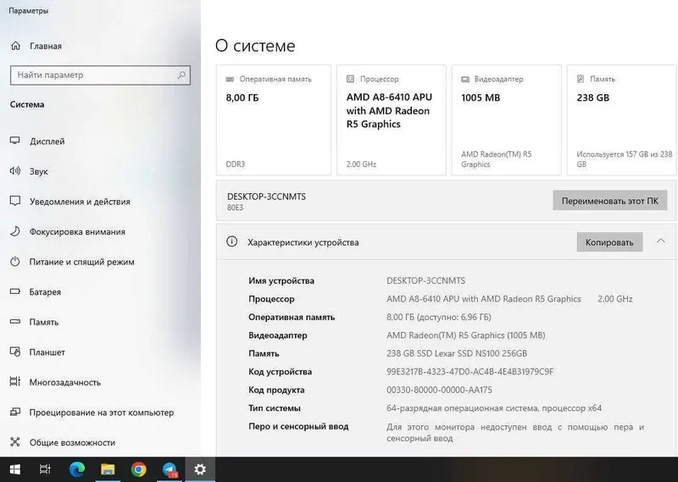Open the Оперативная память 8,00 ГБ card
The width and height of the screenshot is (678, 482).
pos(274,120)
